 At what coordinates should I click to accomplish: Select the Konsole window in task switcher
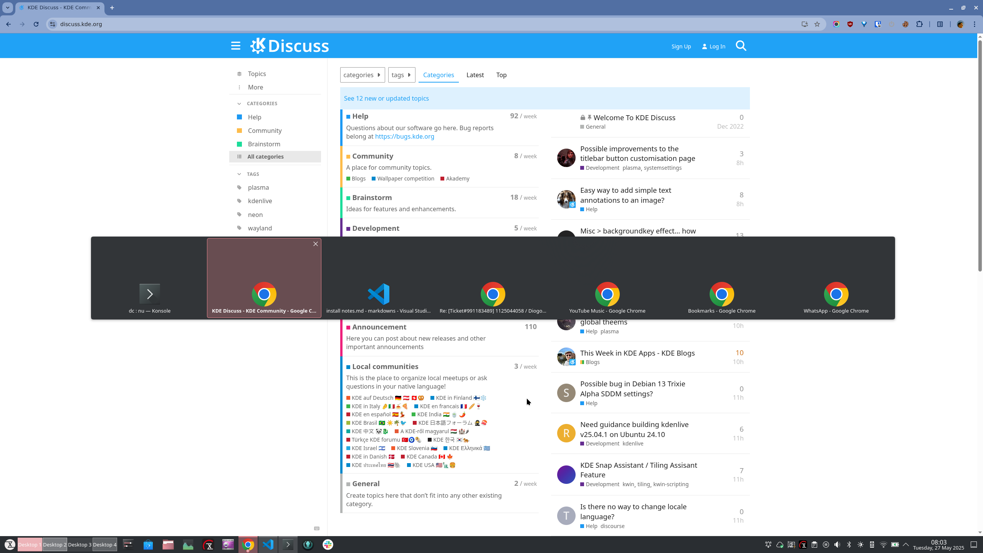click(149, 278)
